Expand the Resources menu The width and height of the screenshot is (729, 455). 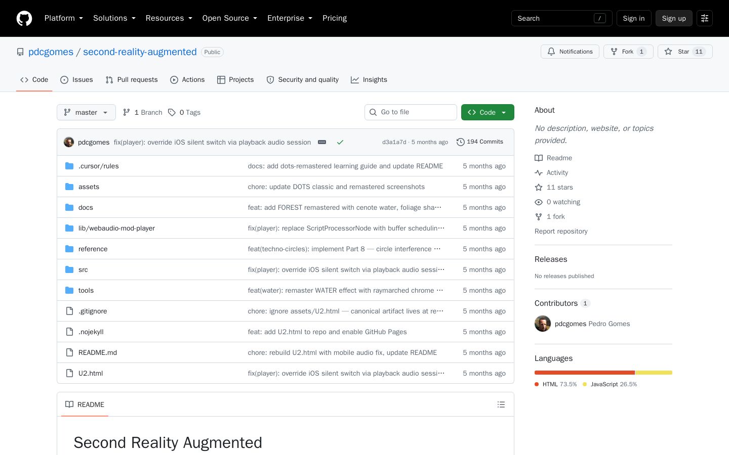[169, 18]
